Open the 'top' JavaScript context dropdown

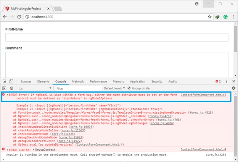[35, 88]
